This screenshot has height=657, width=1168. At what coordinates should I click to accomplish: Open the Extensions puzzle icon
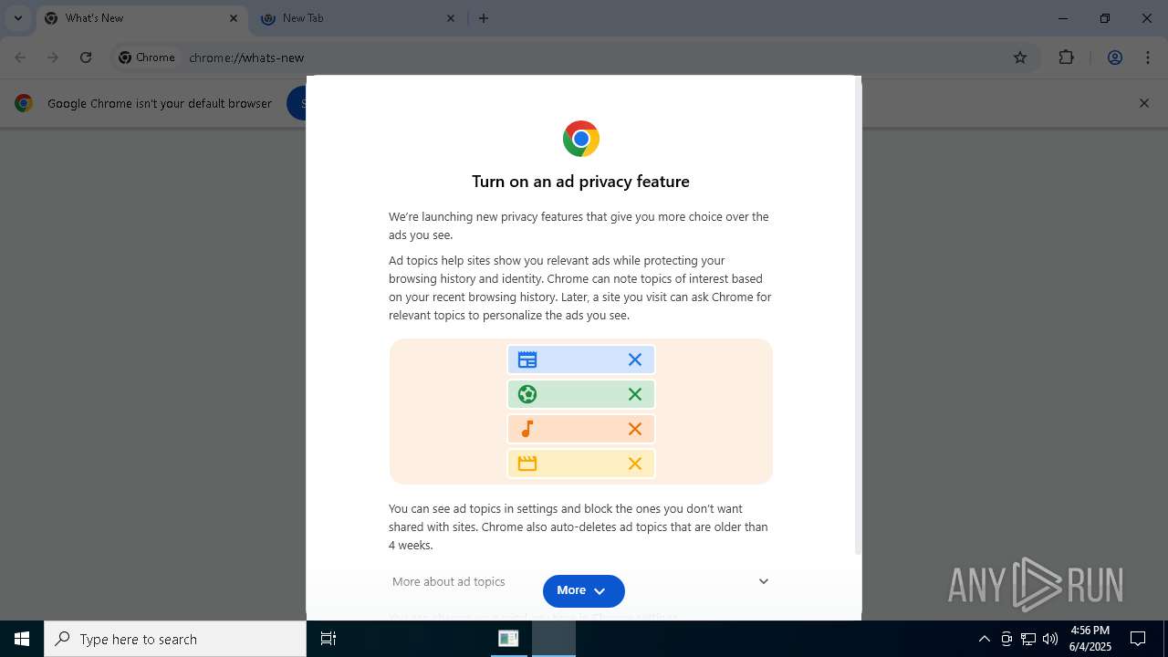pos(1067,57)
